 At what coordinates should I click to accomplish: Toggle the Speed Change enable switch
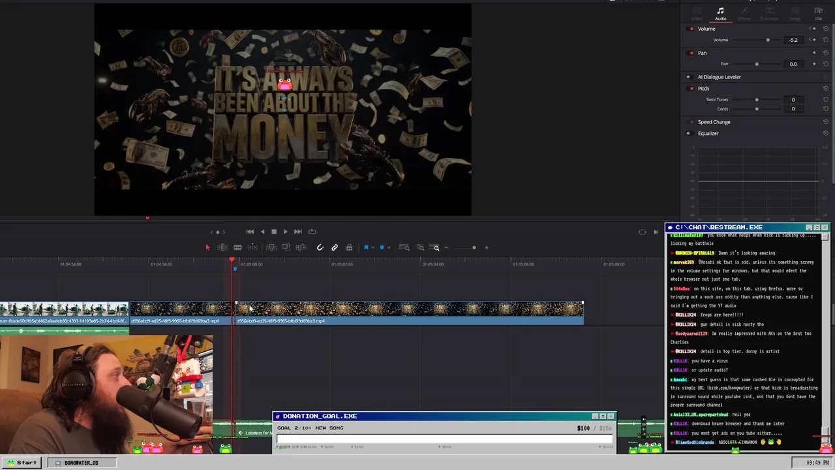point(691,122)
